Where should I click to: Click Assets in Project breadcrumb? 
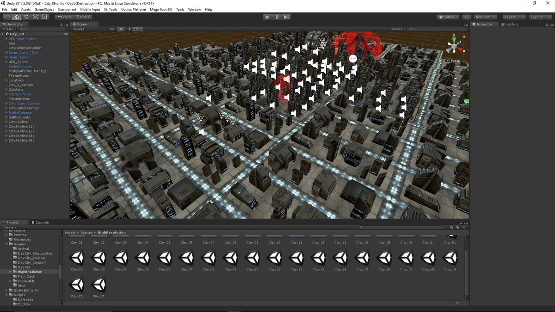[70, 232]
